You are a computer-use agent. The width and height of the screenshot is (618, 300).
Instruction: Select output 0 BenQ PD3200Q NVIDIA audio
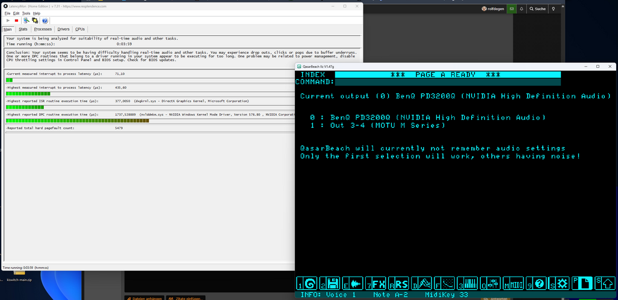pos(428,118)
